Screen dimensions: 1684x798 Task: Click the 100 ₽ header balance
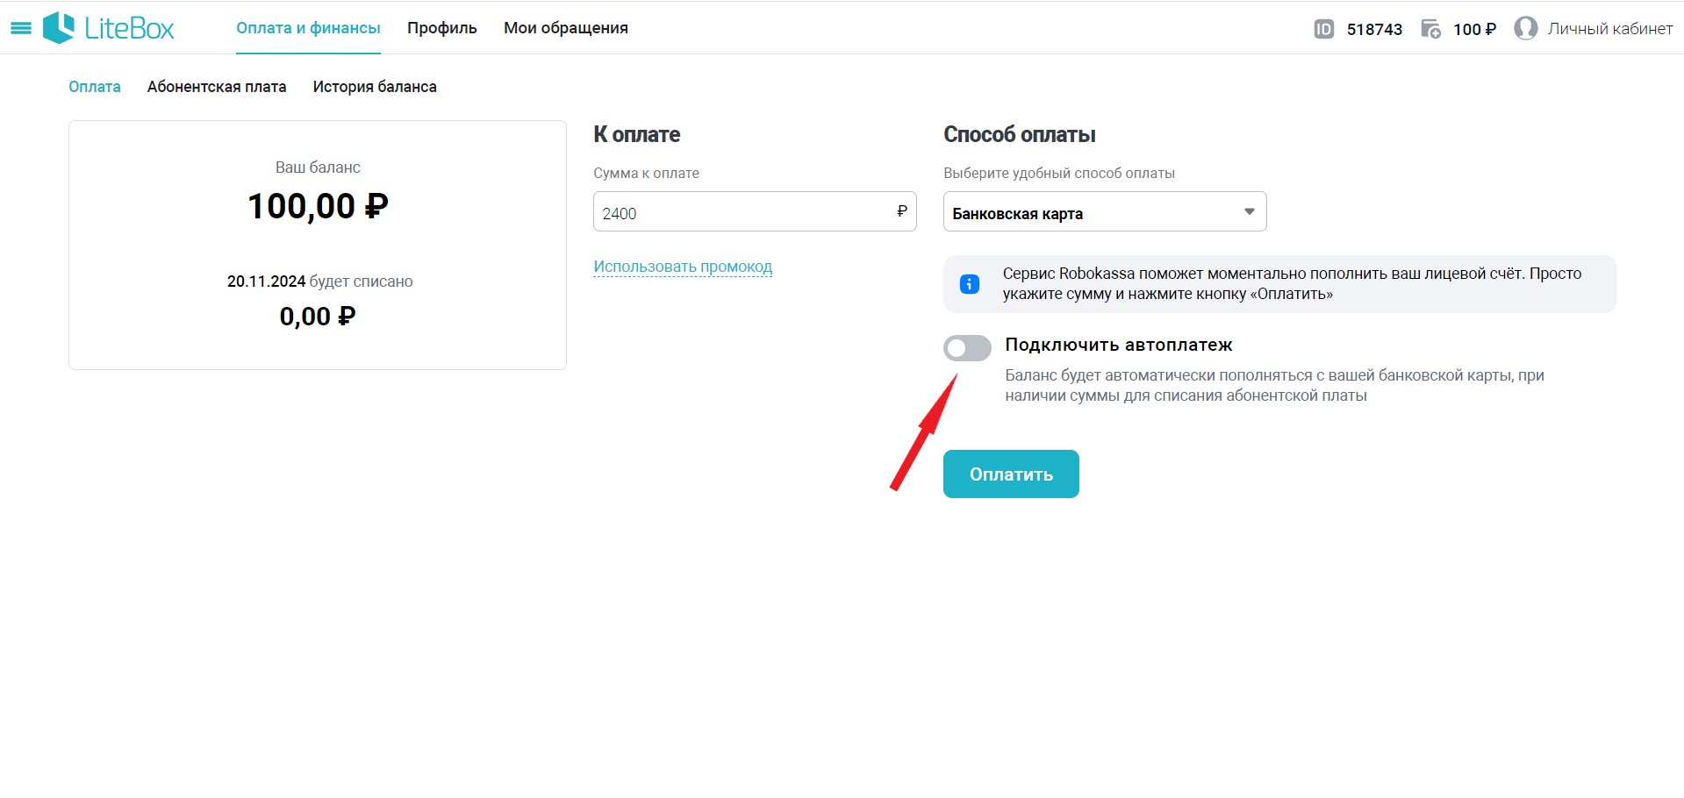click(1474, 29)
